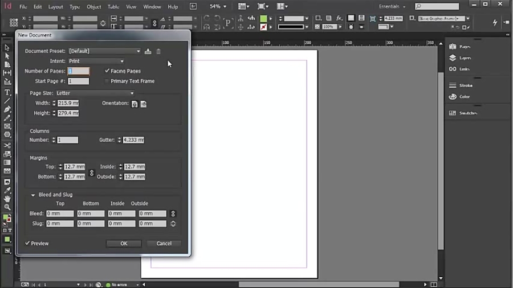Select the Line tool

7,101
